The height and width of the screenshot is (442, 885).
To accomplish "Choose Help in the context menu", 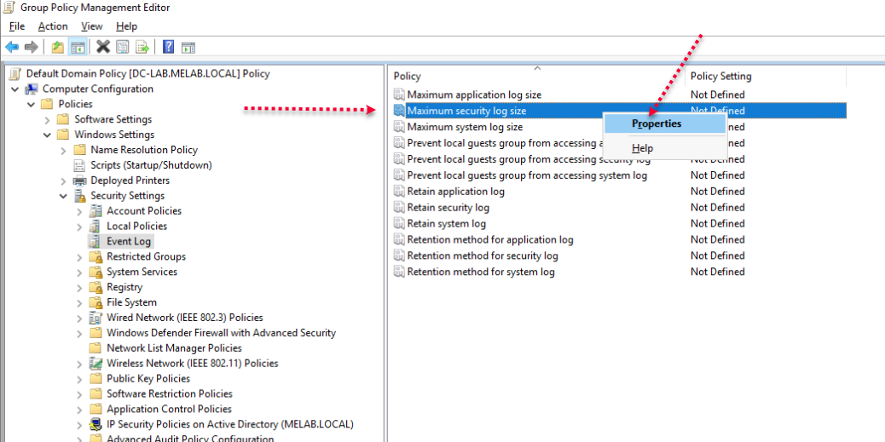I will [642, 148].
